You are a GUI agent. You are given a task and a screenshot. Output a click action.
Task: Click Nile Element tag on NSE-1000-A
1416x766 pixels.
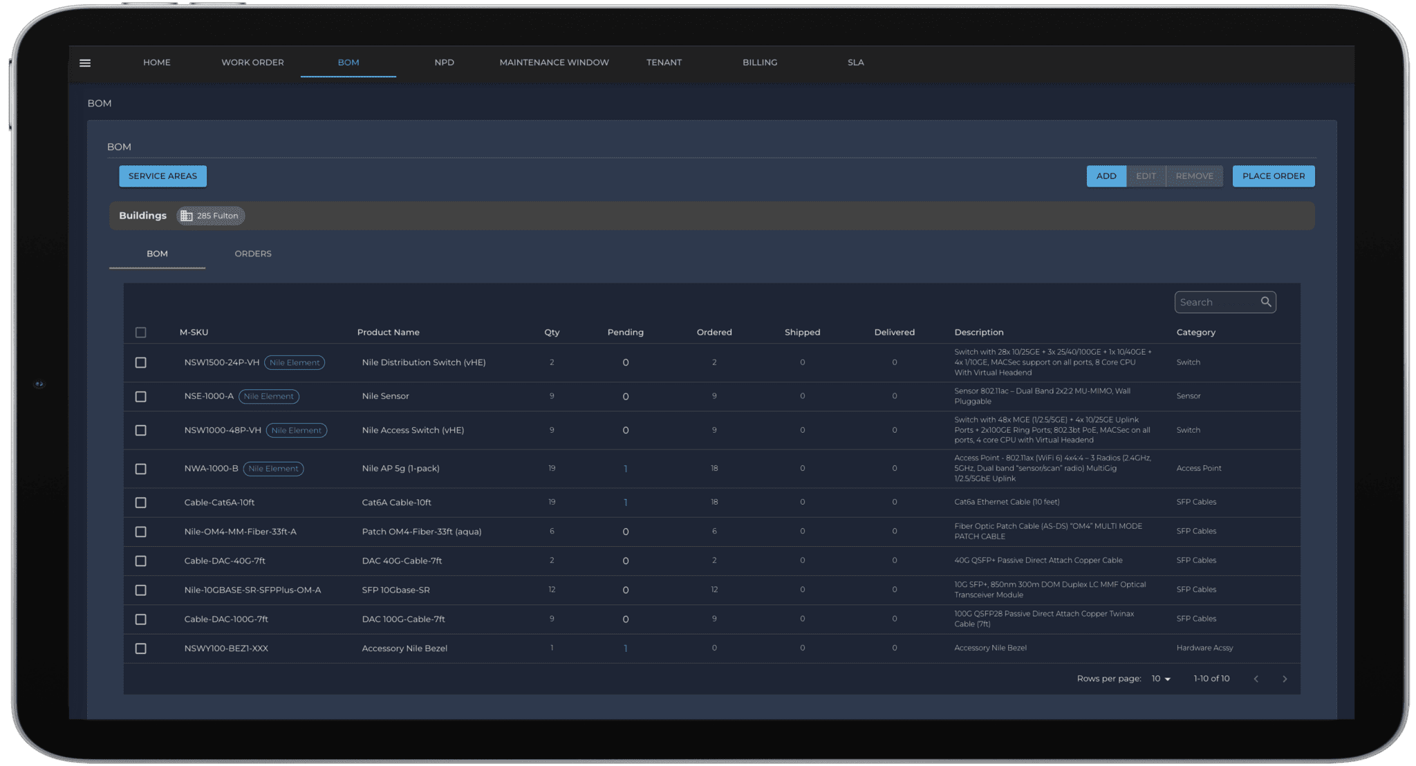(269, 396)
